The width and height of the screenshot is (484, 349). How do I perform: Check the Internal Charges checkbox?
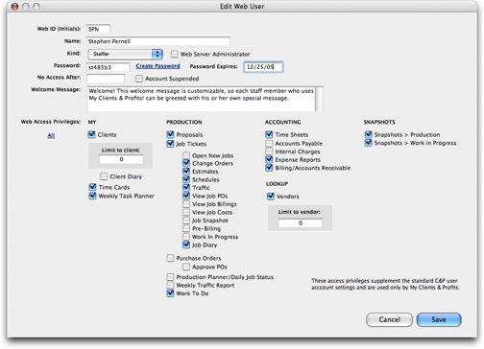pyautogui.click(x=269, y=151)
